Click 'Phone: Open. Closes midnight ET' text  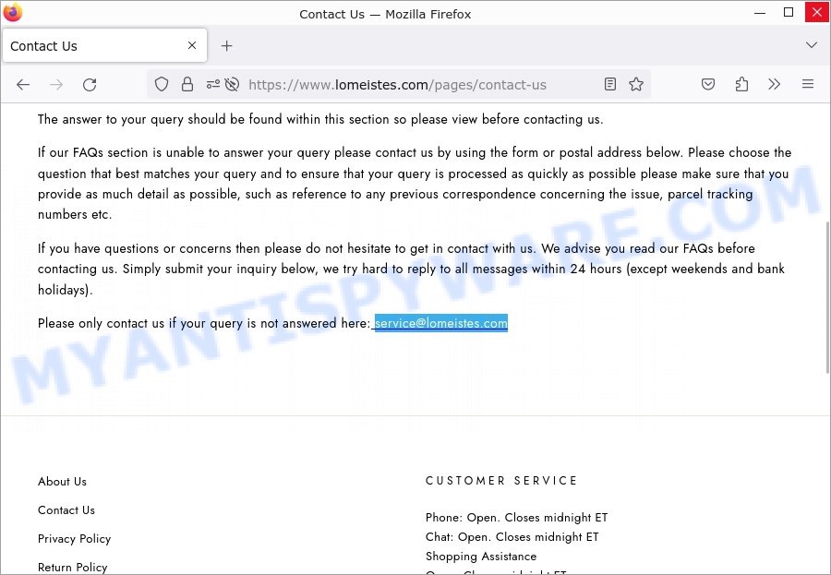pos(517,517)
